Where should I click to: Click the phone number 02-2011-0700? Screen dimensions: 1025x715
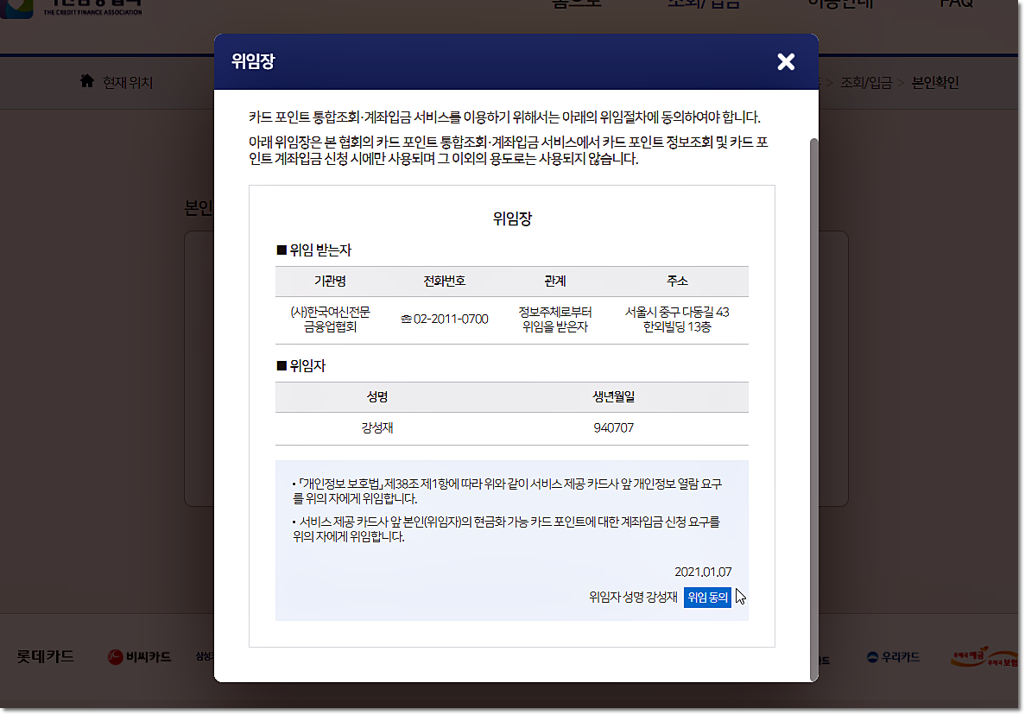445,319
